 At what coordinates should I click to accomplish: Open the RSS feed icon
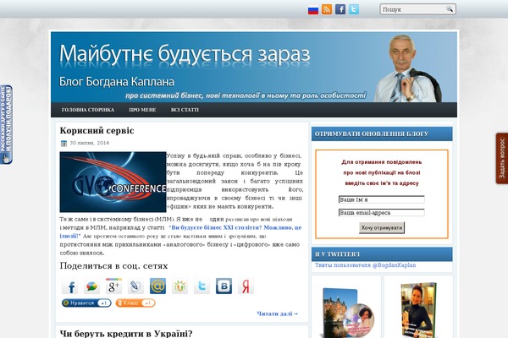pos(327,9)
